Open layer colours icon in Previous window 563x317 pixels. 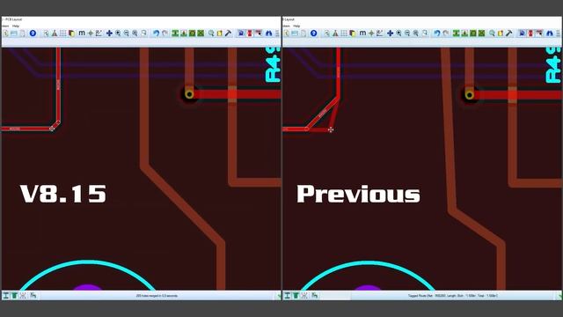point(352,33)
